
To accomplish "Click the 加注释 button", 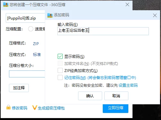I will (19, 88).
